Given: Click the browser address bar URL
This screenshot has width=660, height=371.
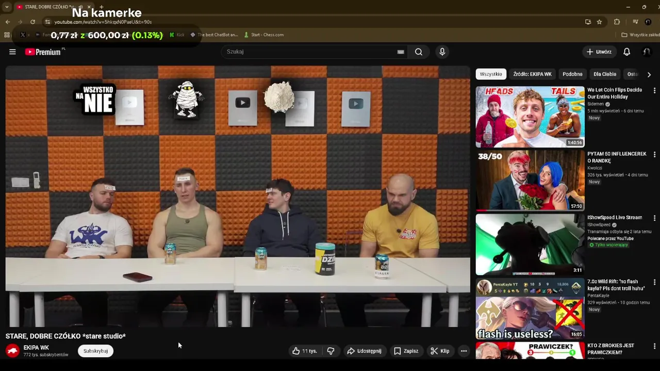Looking at the screenshot, I should point(103,22).
